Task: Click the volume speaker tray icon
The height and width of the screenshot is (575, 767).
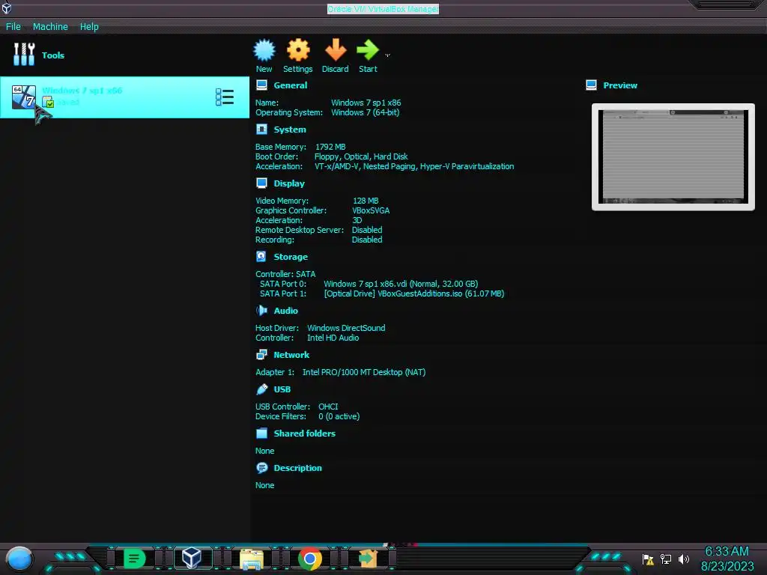Action: [684, 559]
